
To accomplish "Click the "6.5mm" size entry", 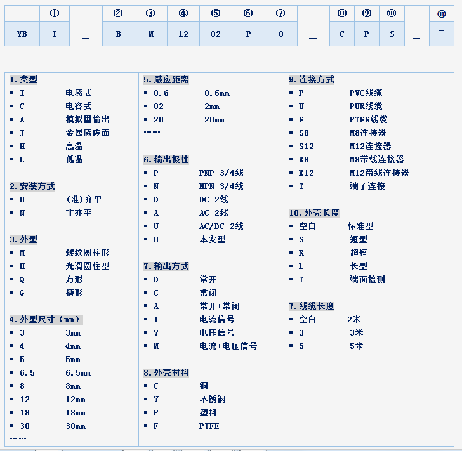I will coord(78,373).
